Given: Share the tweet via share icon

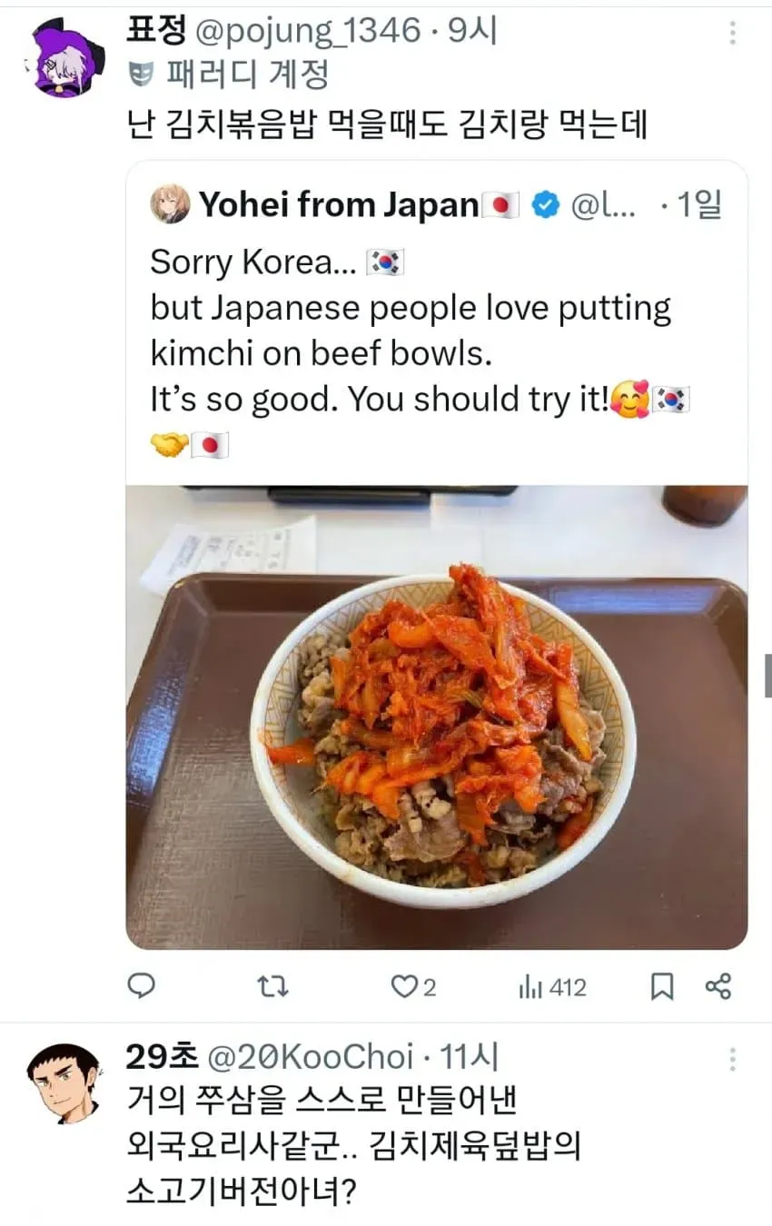Looking at the screenshot, I should (718, 986).
